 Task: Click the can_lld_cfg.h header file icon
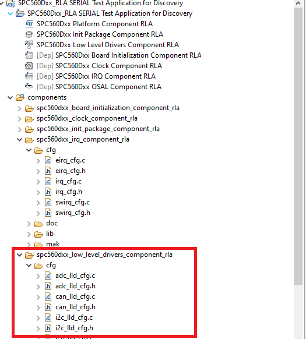pos(48,307)
